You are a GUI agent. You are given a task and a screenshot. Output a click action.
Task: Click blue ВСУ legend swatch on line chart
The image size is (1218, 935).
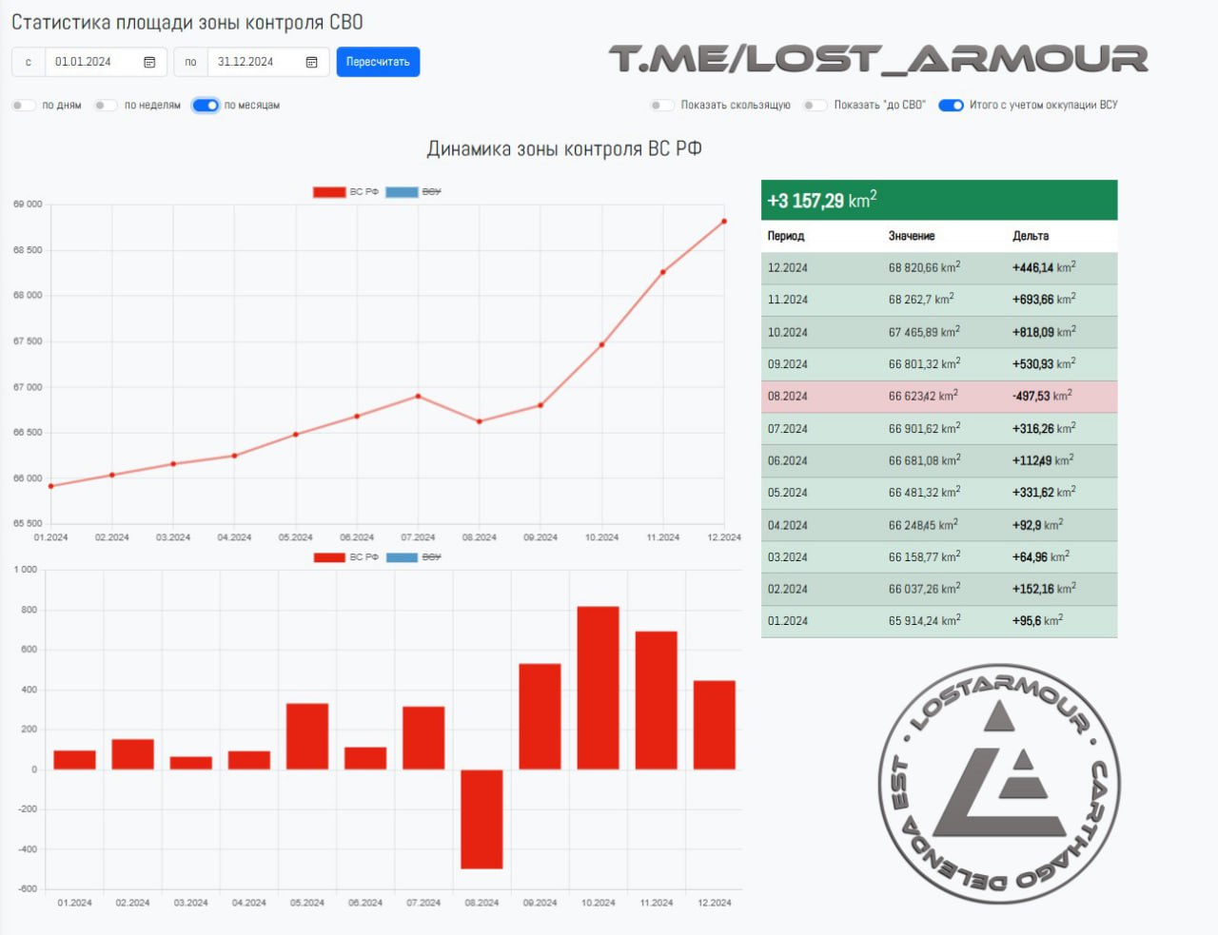(402, 192)
